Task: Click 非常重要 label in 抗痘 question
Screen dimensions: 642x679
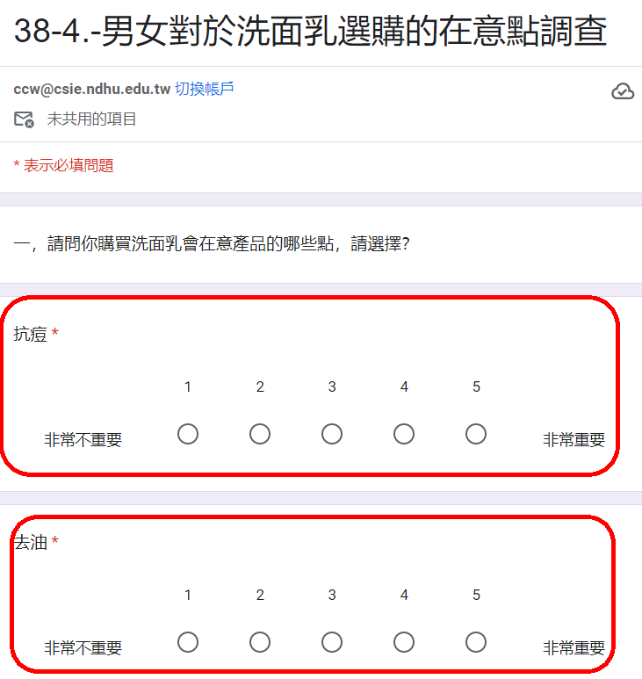Action: (573, 440)
